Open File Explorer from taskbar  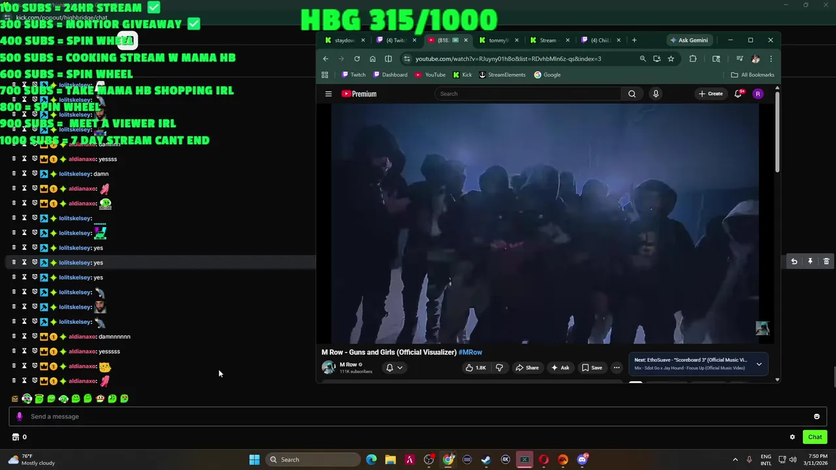[390, 460]
